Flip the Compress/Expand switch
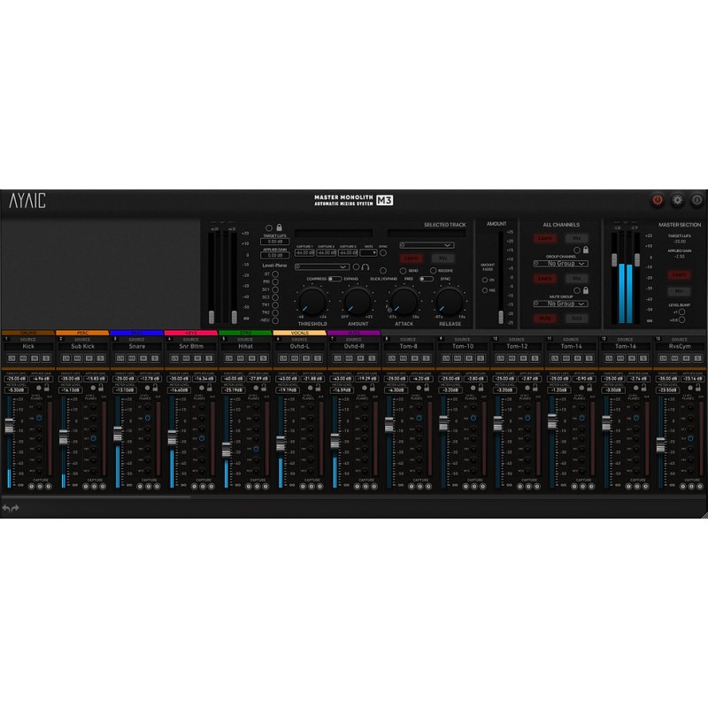The width and height of the screenshot is (708, 708). click(x=335, y=279)
